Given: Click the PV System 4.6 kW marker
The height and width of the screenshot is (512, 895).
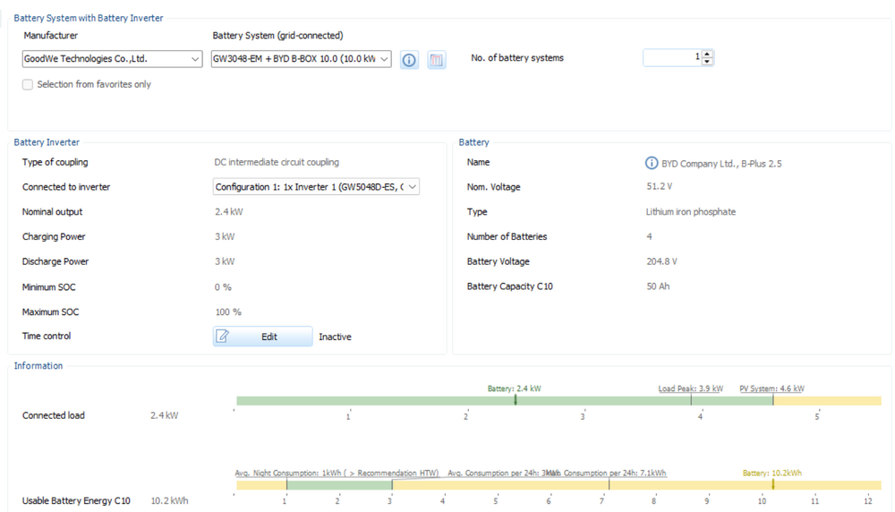Looking at the screenshot, I should coord(773,400).
